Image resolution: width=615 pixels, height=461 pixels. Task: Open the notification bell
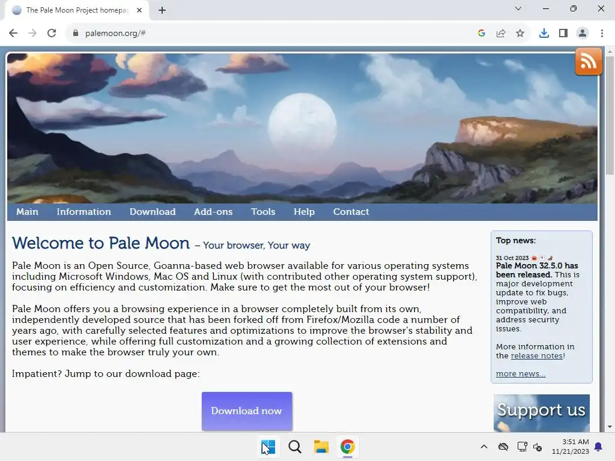tap(599, 447)
